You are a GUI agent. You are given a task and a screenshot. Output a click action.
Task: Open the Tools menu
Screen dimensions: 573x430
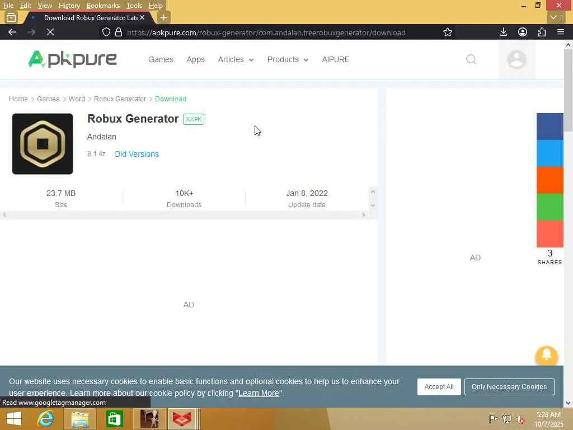[134, 6]
